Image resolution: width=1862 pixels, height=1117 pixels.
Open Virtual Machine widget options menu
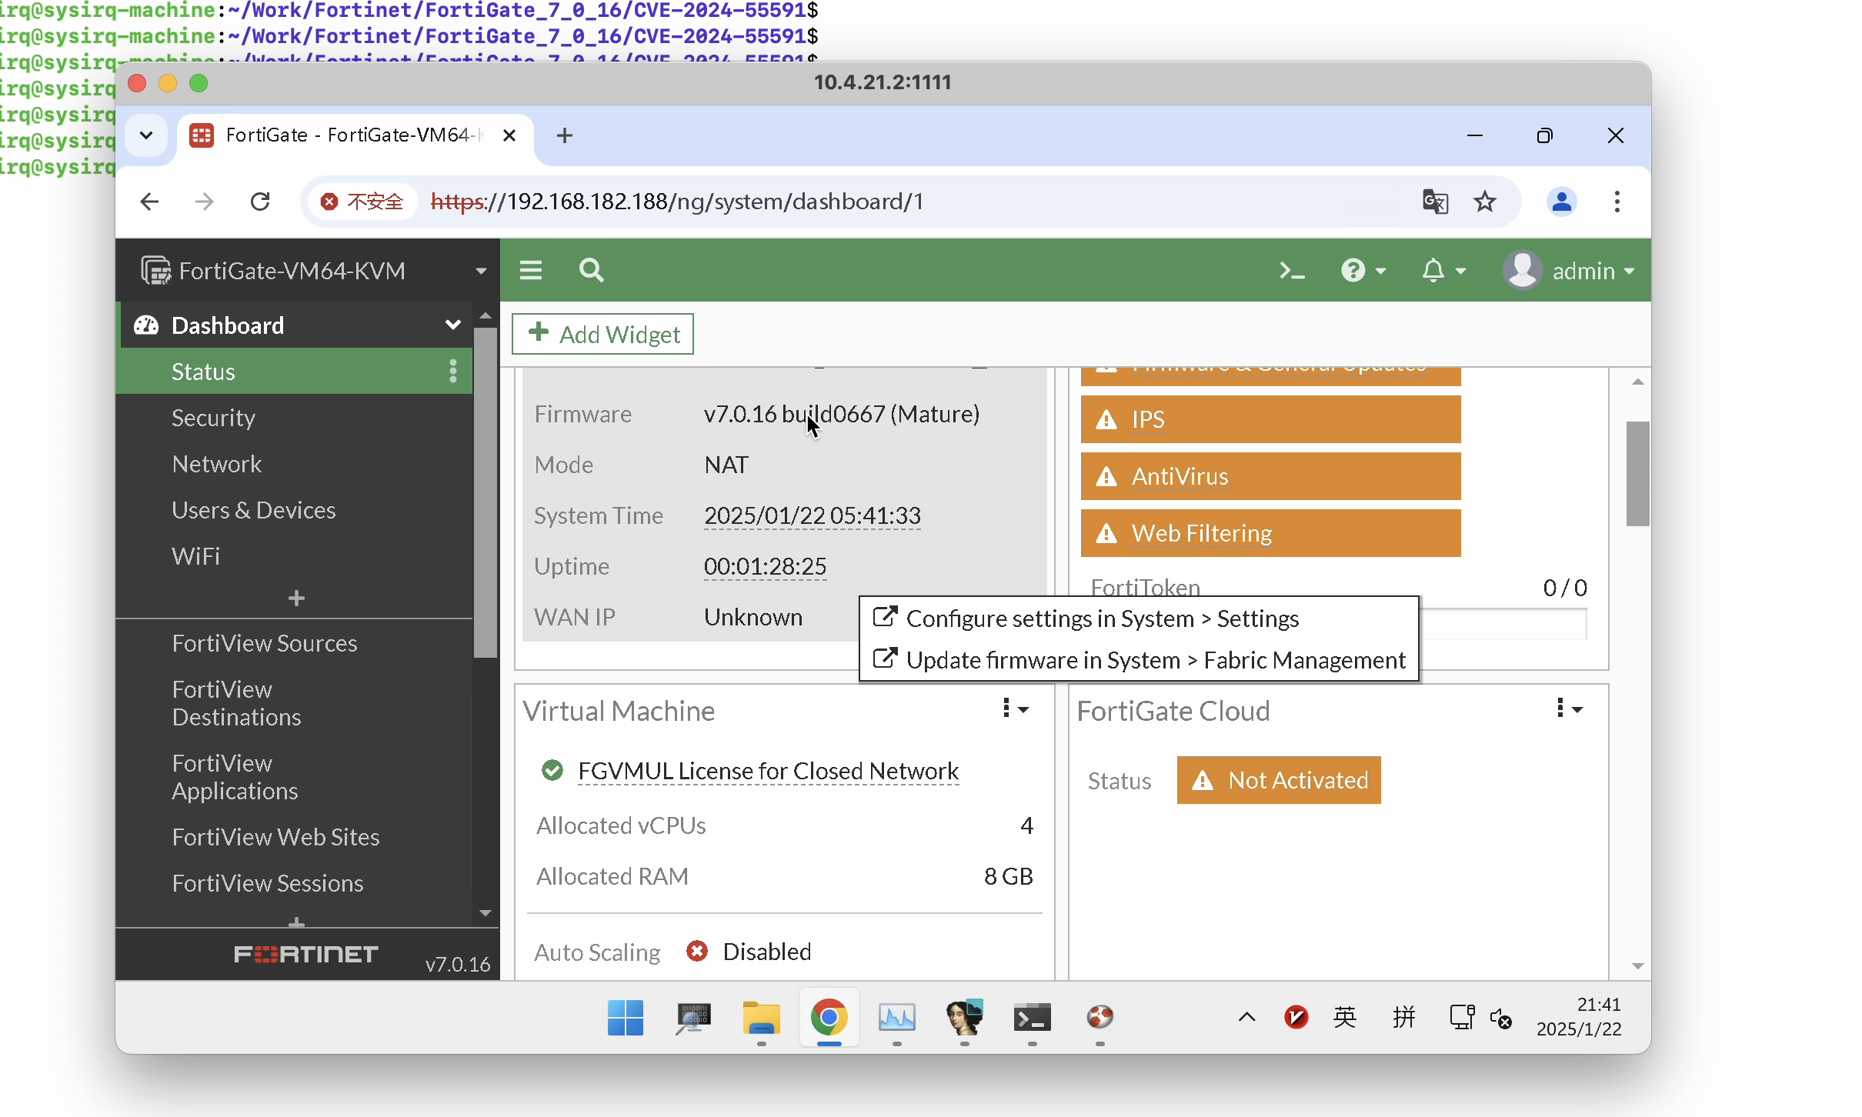(1015, 709)
